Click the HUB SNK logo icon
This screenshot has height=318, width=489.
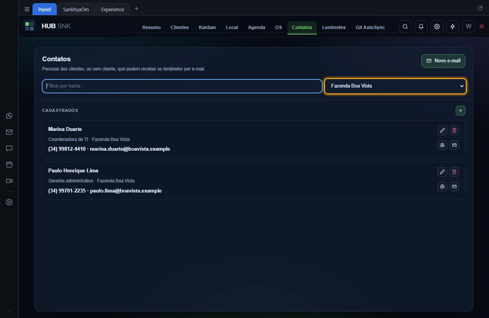29,26
